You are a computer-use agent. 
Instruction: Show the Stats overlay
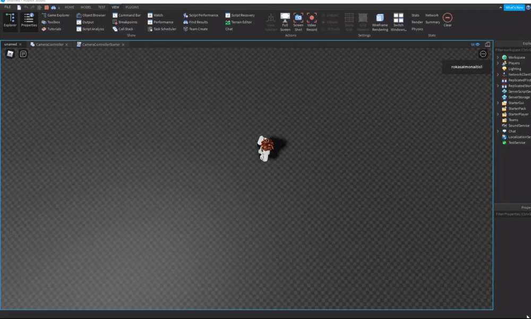click(415, 15)
